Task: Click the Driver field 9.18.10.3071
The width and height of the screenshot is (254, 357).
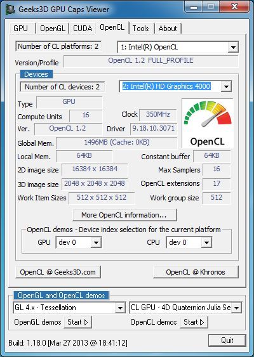Action: click(x=154, y=129)
